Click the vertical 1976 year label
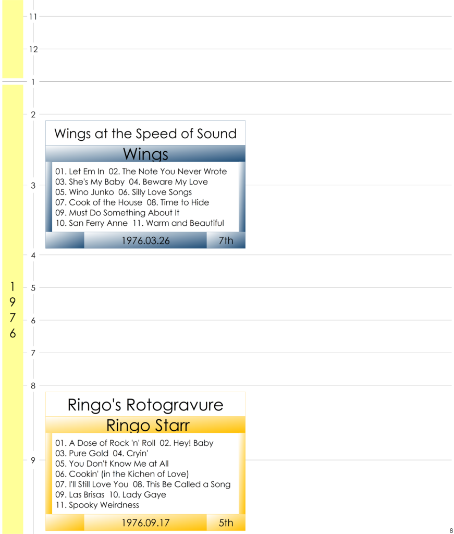The width and height of the screenshot is (454, 534). point(13,310)
